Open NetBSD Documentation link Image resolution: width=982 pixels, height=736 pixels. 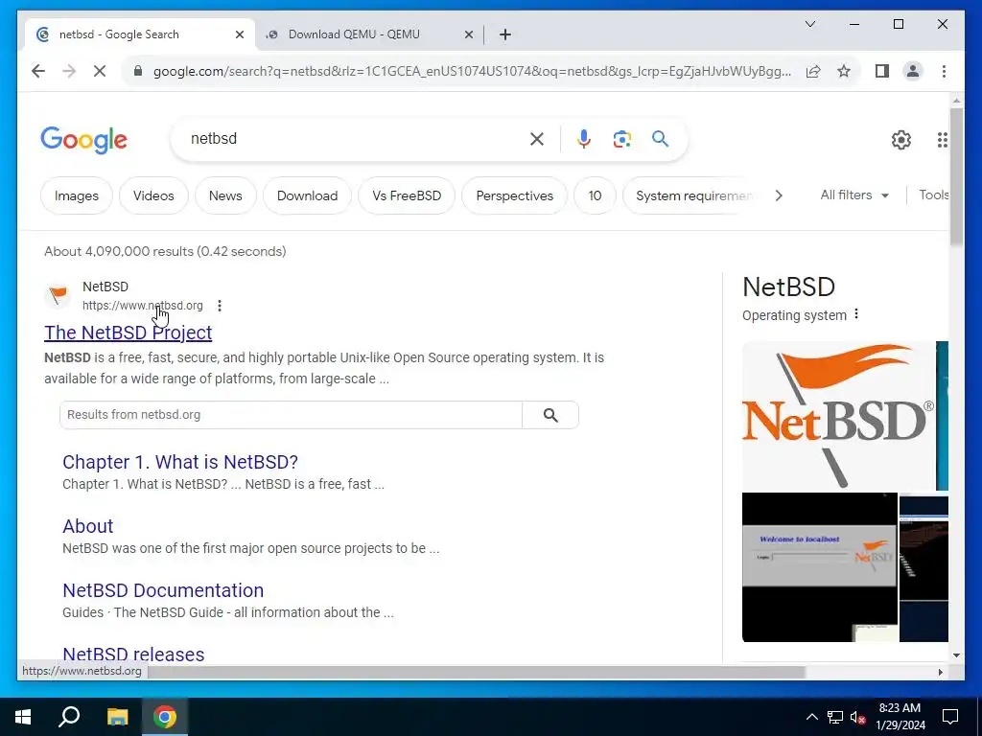163,590
